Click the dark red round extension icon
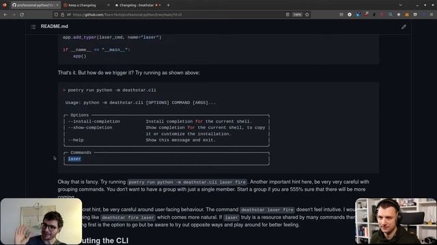Screen dimensions: 437x245 tap(382, 14)
